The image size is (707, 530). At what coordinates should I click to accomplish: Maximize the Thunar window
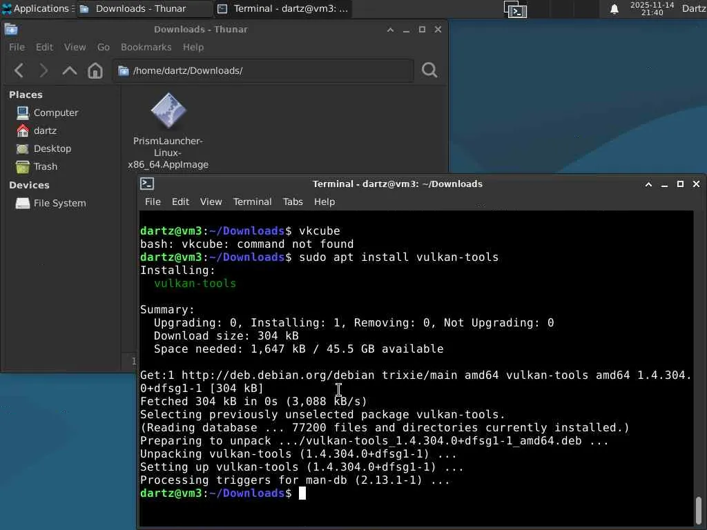pyautogui.click(x=422, y=29)
